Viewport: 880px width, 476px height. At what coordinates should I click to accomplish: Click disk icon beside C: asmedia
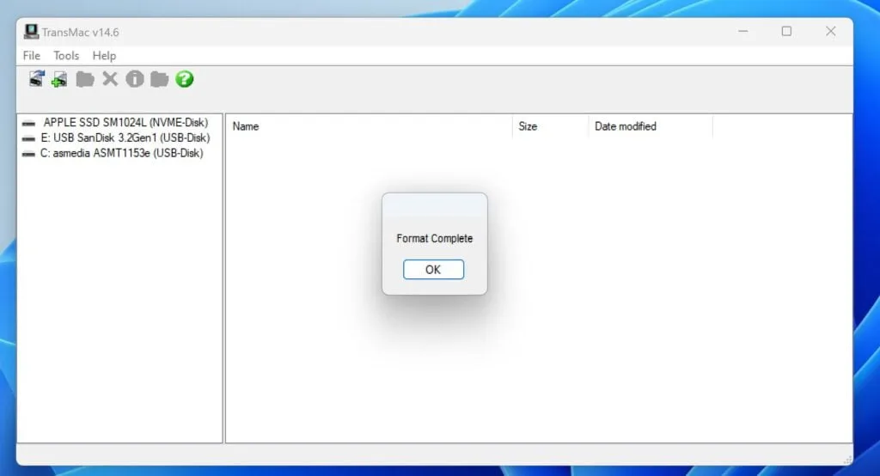point(28,154)
